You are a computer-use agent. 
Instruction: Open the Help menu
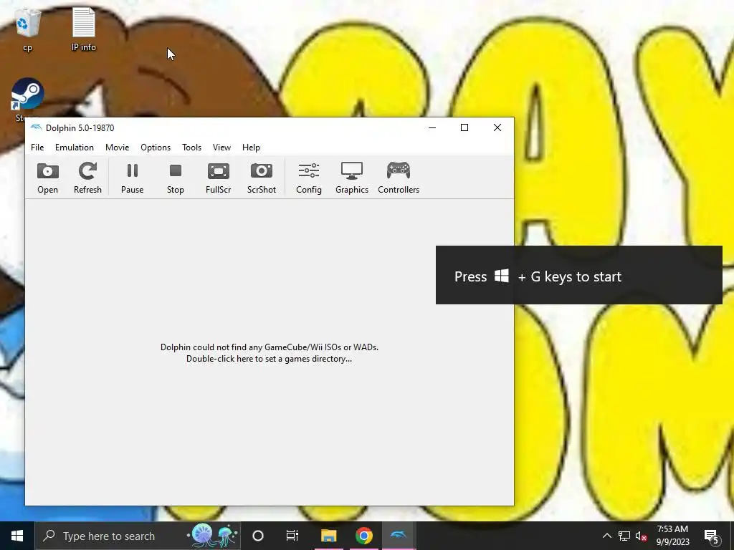(x=251, y=148)
